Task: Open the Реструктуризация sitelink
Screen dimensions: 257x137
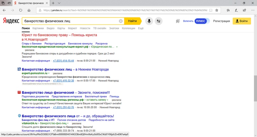Action: coord(55,43)
